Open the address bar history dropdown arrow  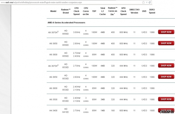[x=147, y=2]
